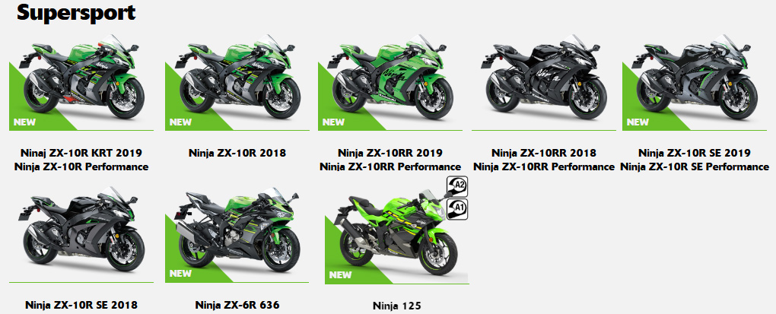Open the Ninja ZX-10R SE 2018 bike image
The height and width of the screenshot is (314, 776).
(81, 234)
